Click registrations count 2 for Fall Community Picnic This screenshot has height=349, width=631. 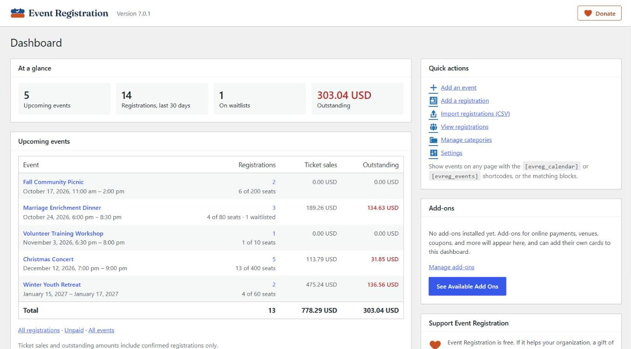tap(274, 182)
